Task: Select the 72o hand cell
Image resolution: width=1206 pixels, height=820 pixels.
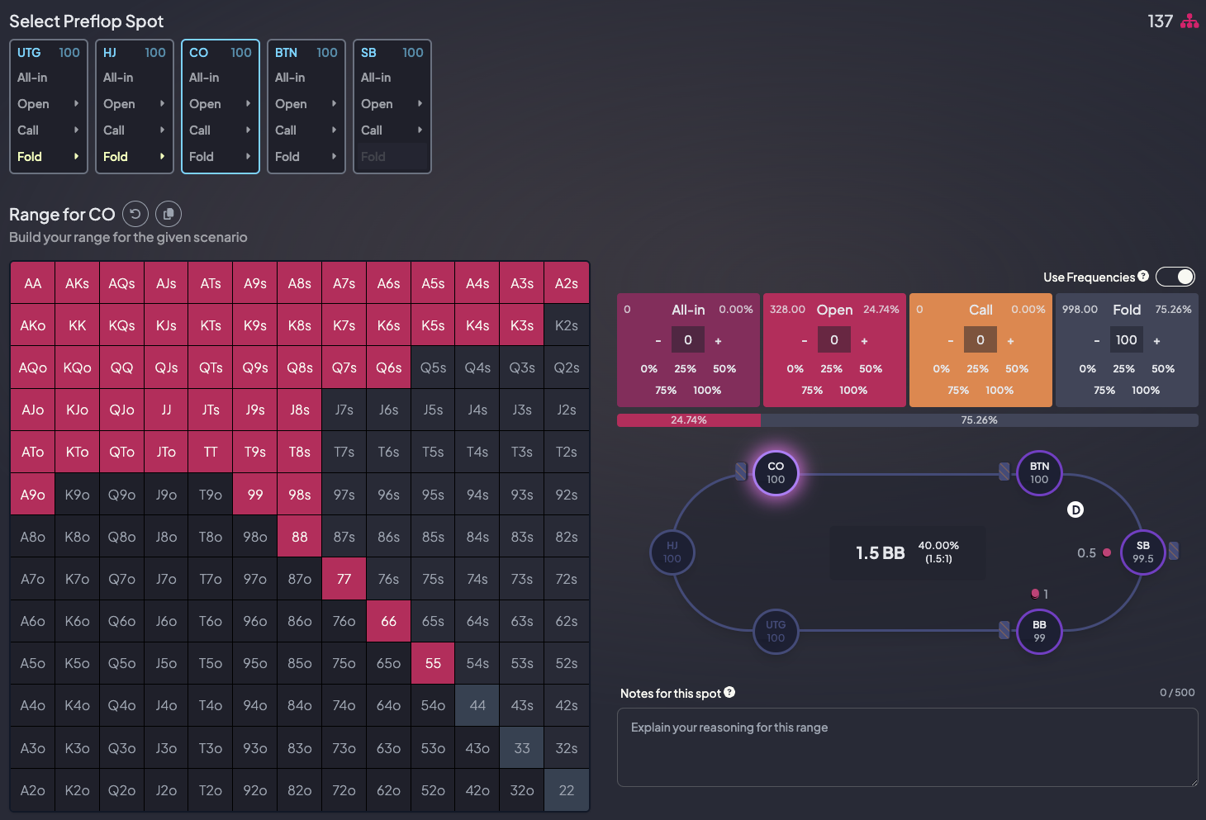Action: [x=344, y=790]
